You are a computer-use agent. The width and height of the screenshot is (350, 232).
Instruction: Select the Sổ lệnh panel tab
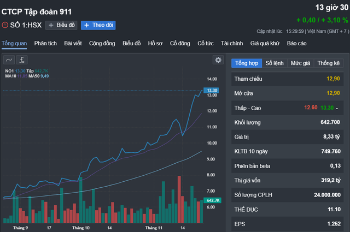(275, 63)
